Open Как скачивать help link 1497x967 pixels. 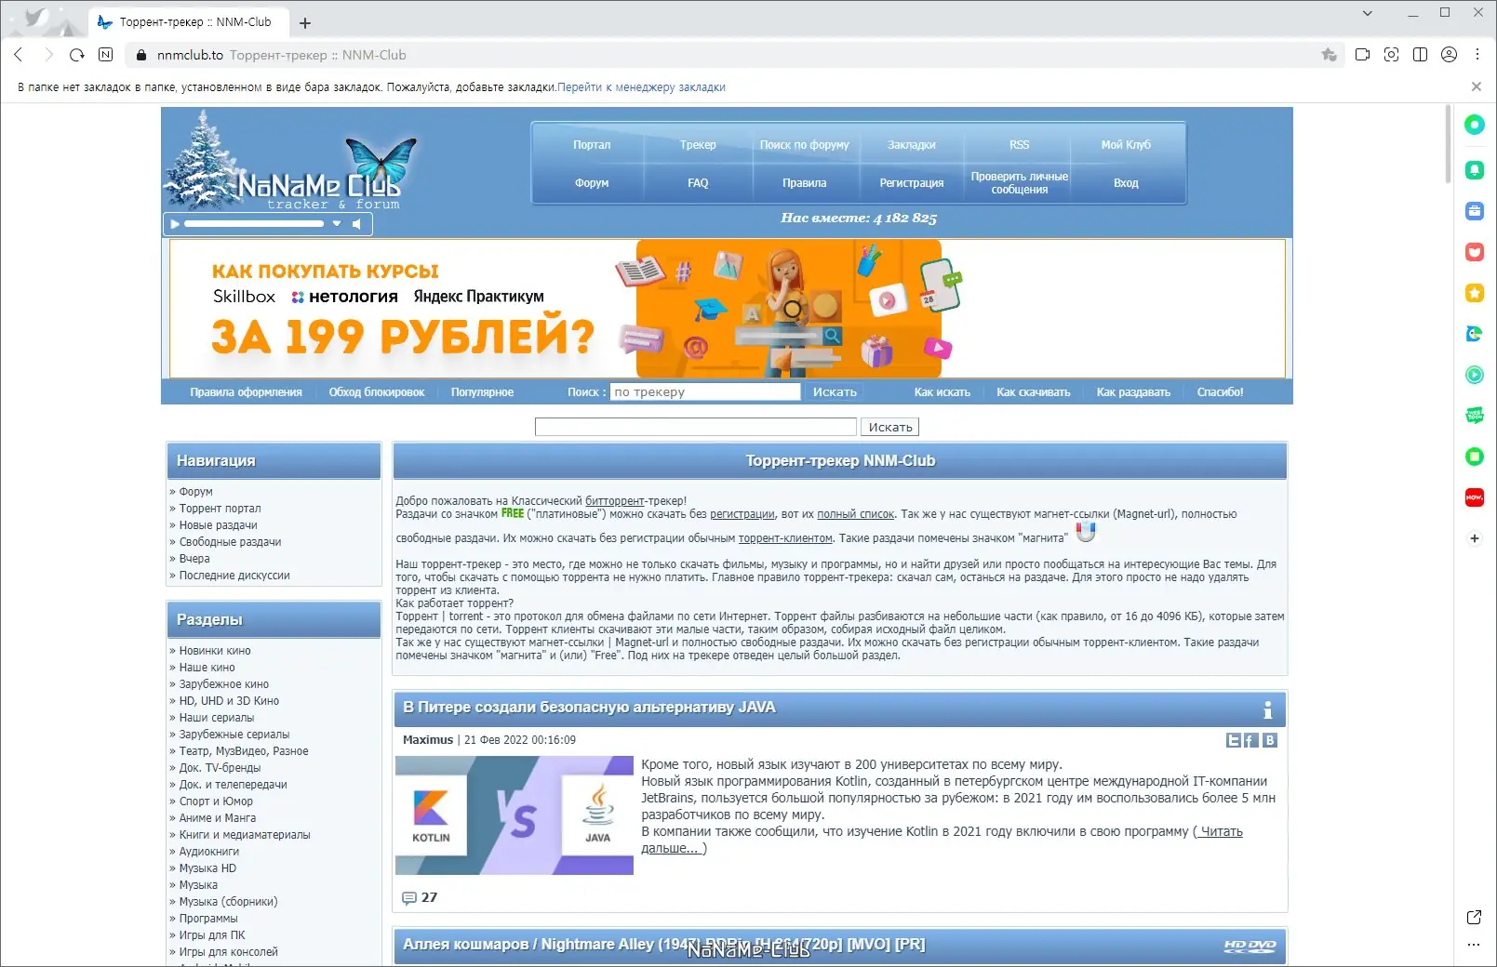(x=1034, y=392)
